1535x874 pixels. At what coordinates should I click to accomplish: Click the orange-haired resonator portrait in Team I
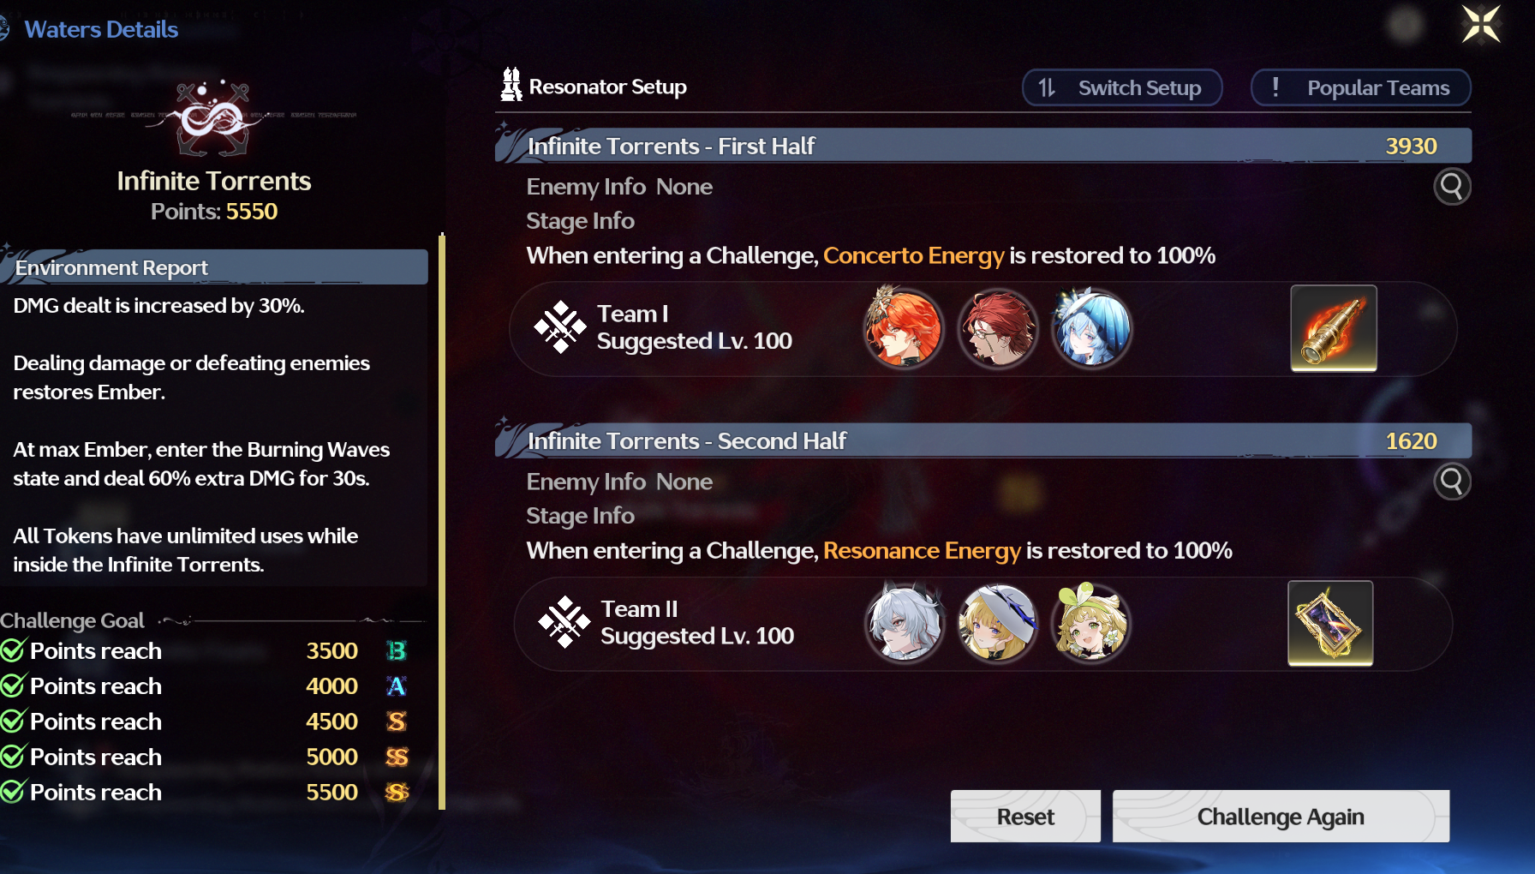coord(904,328)
